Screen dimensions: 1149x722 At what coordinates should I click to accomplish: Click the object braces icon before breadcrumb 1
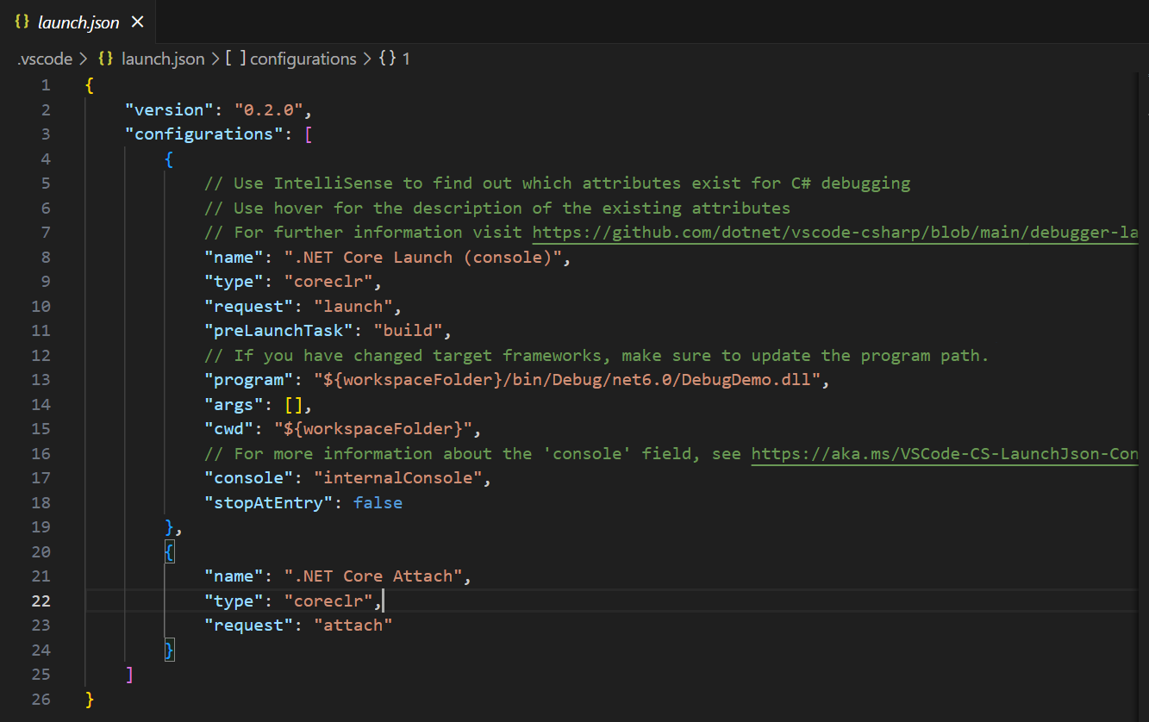[387, 59]
